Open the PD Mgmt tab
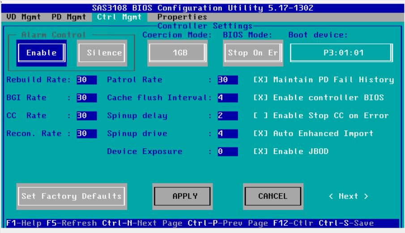Viewport: 405px width, 233px height. click(x=69, y=17)
